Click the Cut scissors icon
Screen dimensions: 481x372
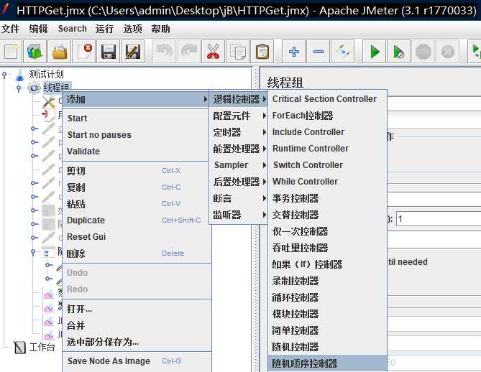coord(214,52)
